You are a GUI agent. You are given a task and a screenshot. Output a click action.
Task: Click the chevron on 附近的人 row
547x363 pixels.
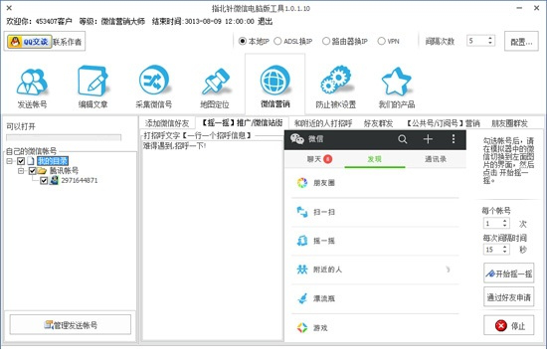tap(448, 270)
